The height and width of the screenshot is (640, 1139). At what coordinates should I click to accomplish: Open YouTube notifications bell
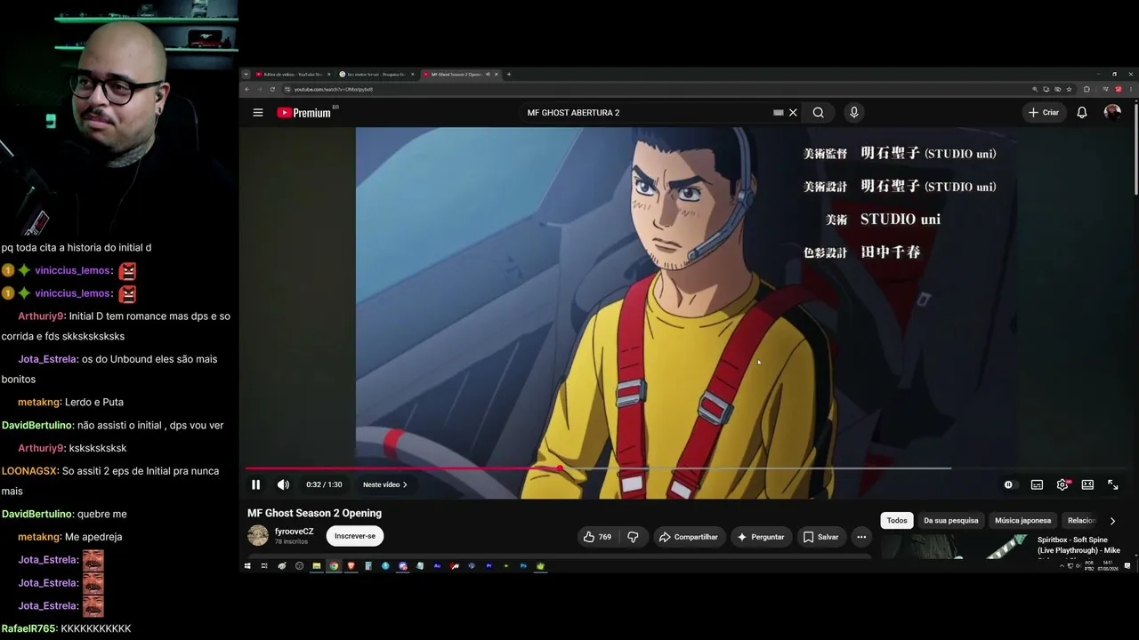(x=1082, y=113)
